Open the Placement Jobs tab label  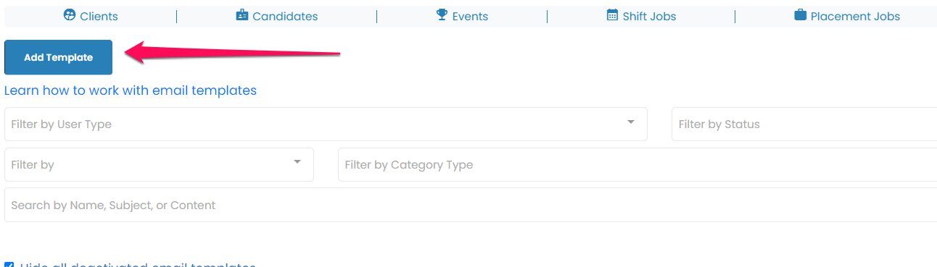855,16
